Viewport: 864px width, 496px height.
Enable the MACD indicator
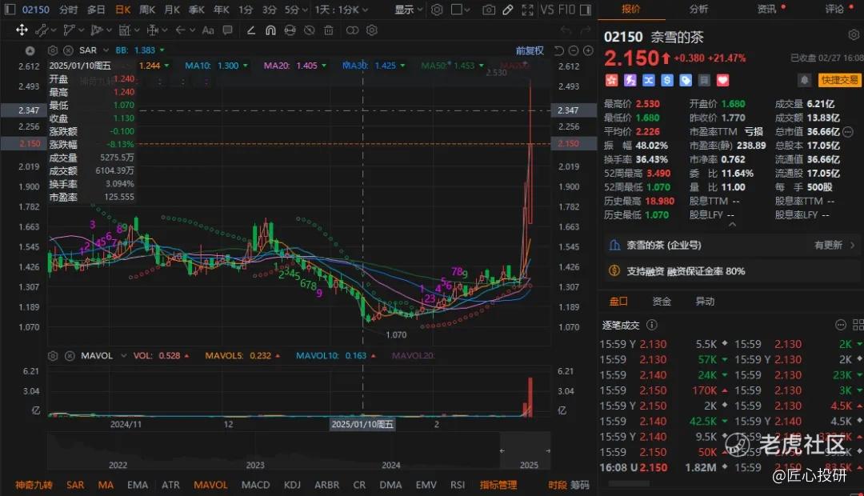(x=256, y=485)
